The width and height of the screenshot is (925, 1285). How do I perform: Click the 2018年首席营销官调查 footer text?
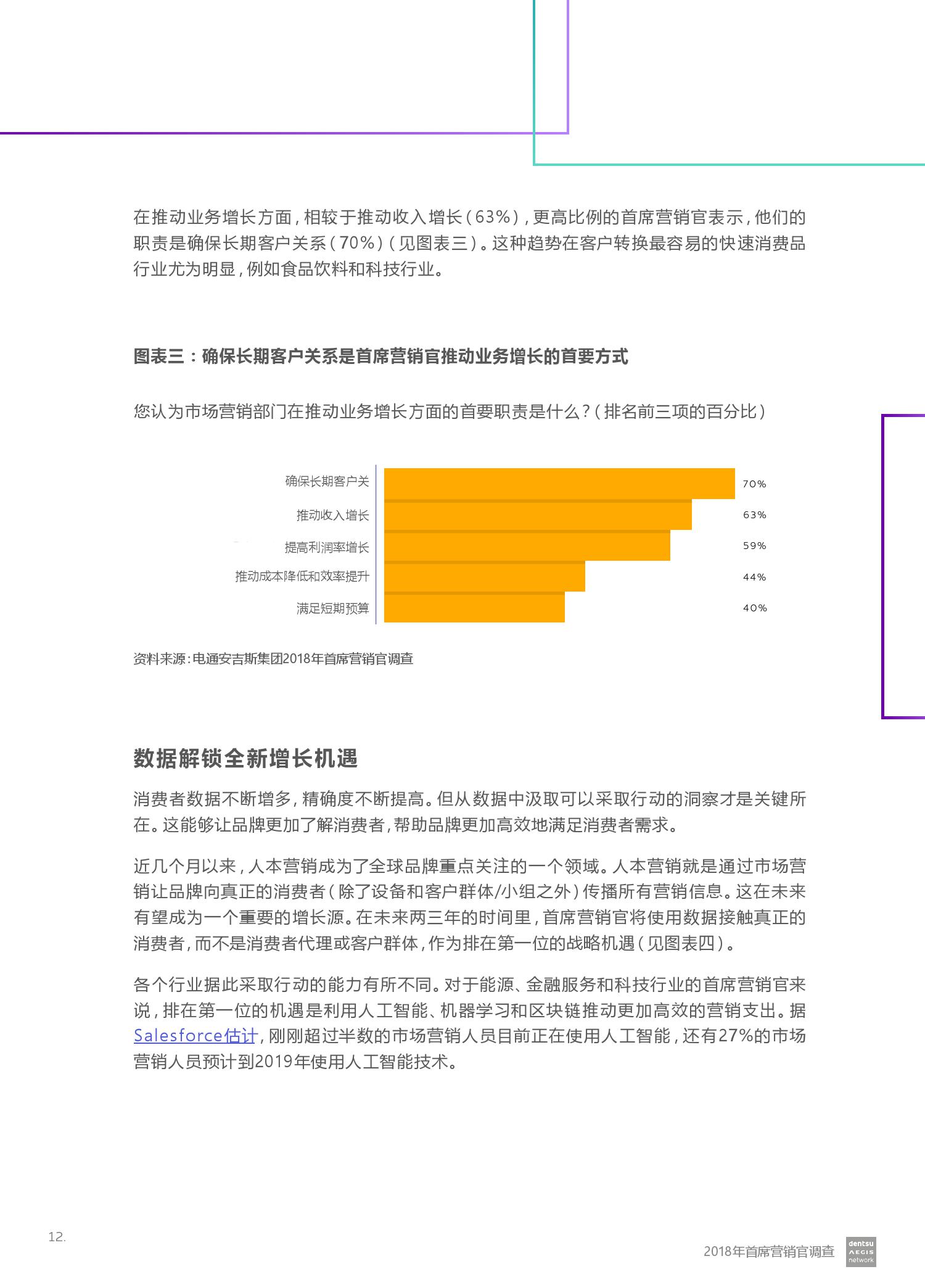[x=768, y=1252]
